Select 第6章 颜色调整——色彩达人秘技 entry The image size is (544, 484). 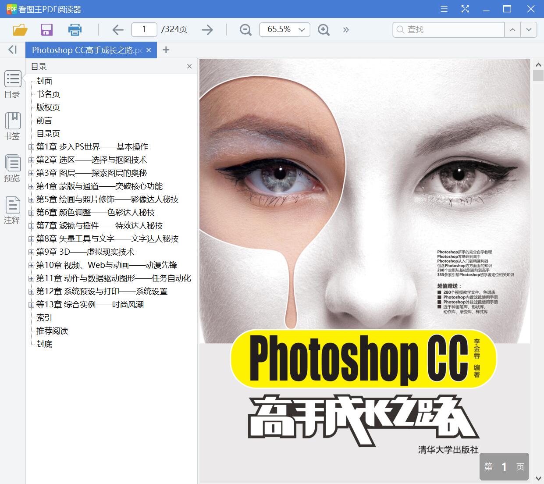pos(96,213)
